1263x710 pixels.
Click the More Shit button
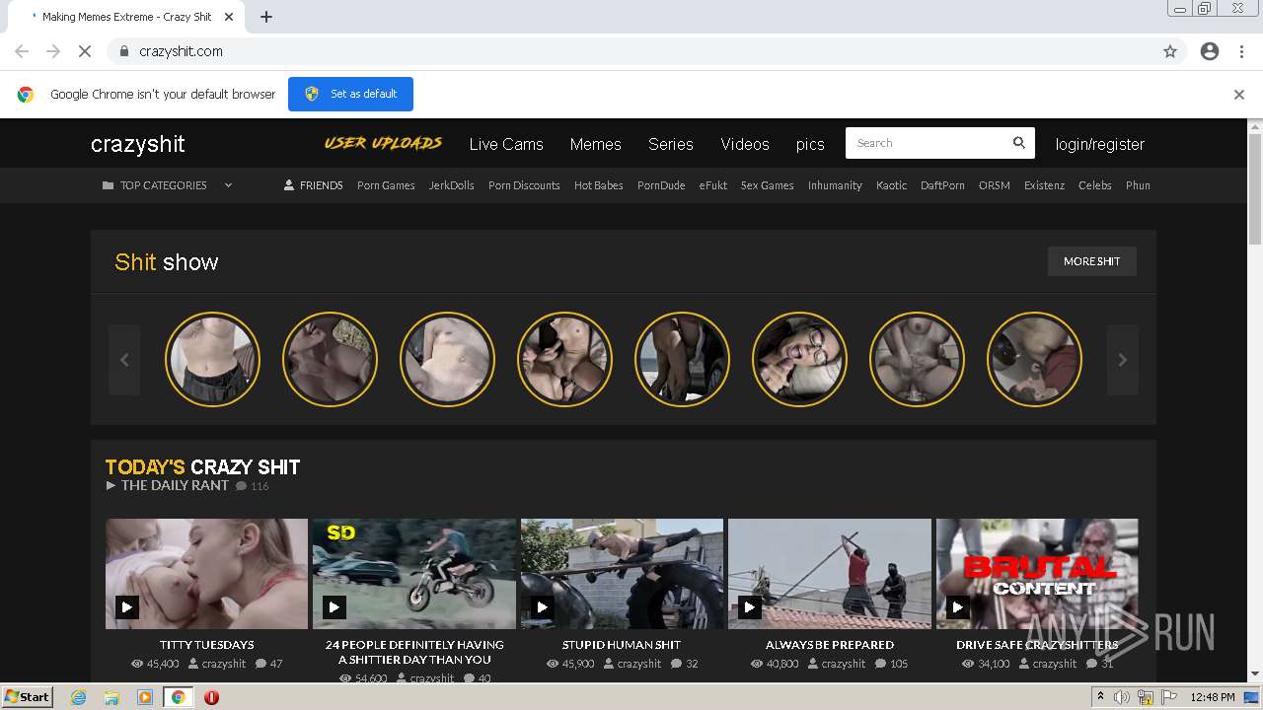click(1092, 261)
